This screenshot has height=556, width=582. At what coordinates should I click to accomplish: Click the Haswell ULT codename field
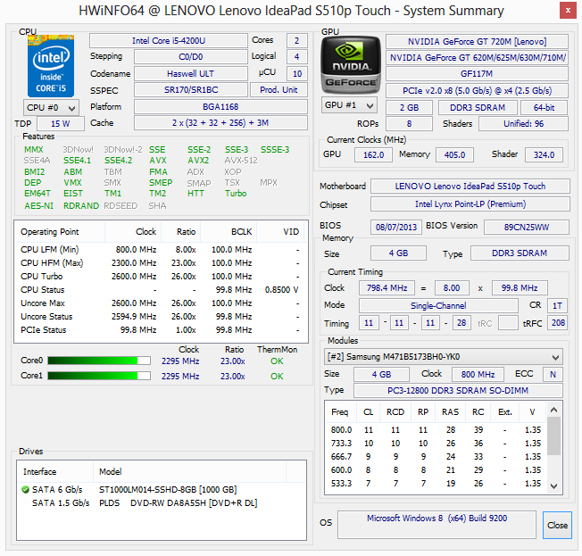coord(191,73)
